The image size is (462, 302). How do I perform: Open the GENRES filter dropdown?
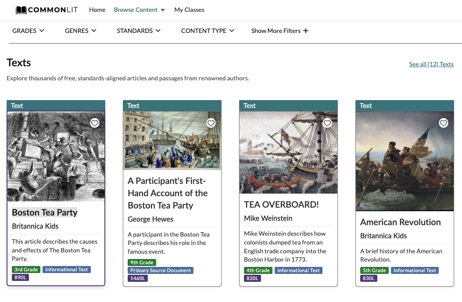(x=80, y=31)
